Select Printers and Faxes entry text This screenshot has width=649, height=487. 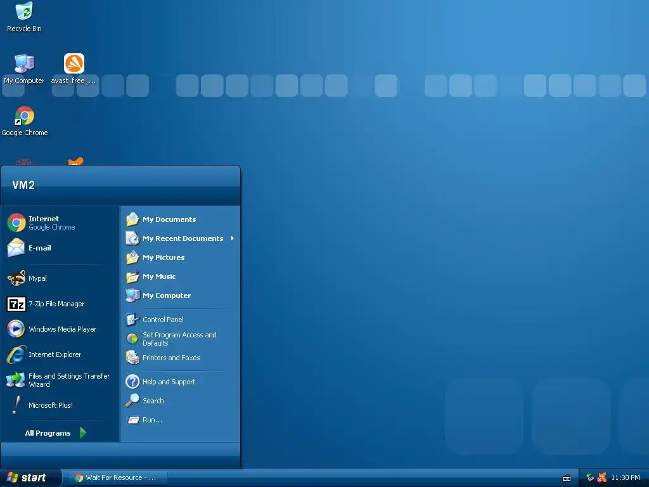pyautogui.click(x=171, y=358)
